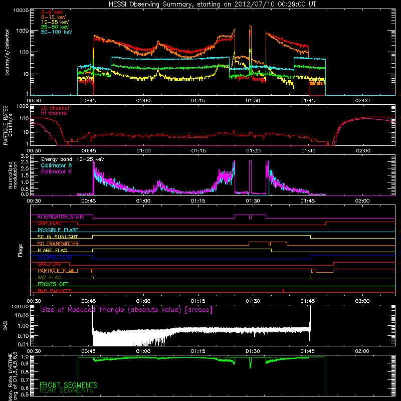Viewport: 401px width, 401px height.
Task: Click the Mon. Rate LIVETIME axis label
Action: [13, 376]
